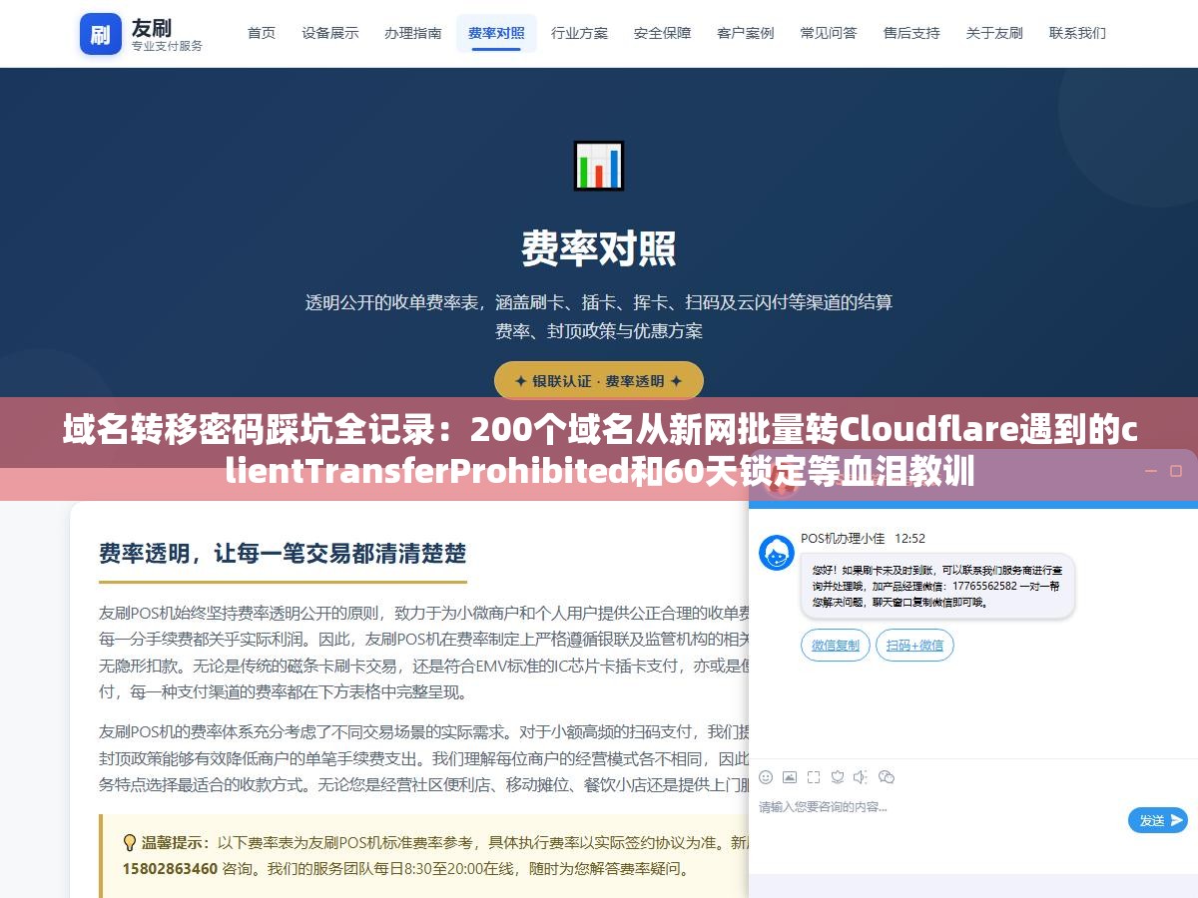This screenshot has height=898, width=1198.
Task: Maximize the chat widget window
Action: click(x=1174, y=471)
